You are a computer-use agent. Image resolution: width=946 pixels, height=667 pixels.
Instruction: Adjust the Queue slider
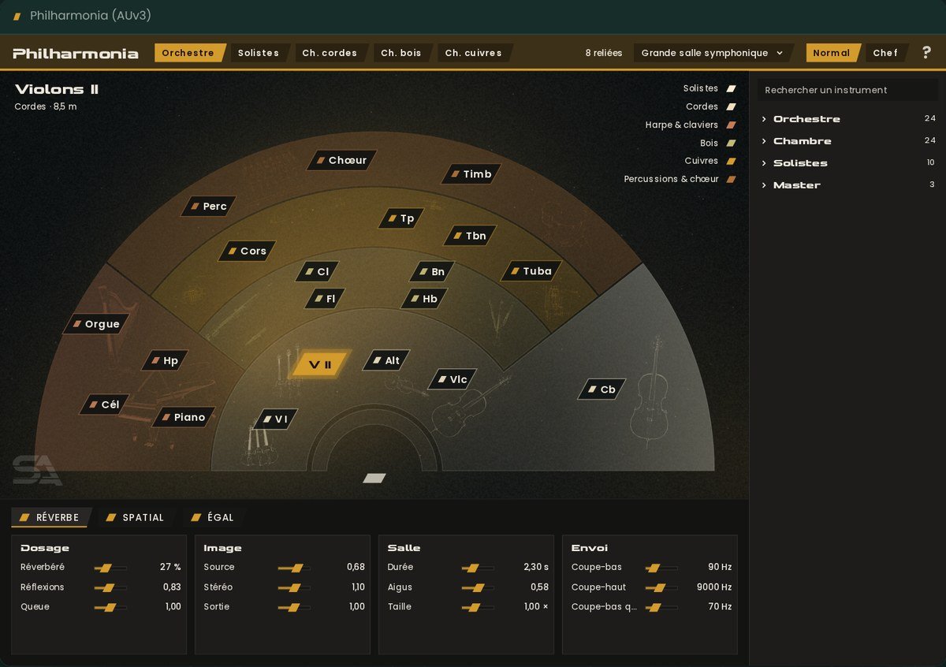110,607
